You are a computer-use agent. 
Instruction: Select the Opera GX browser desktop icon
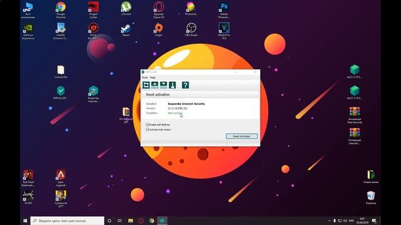tap(159, 10)
